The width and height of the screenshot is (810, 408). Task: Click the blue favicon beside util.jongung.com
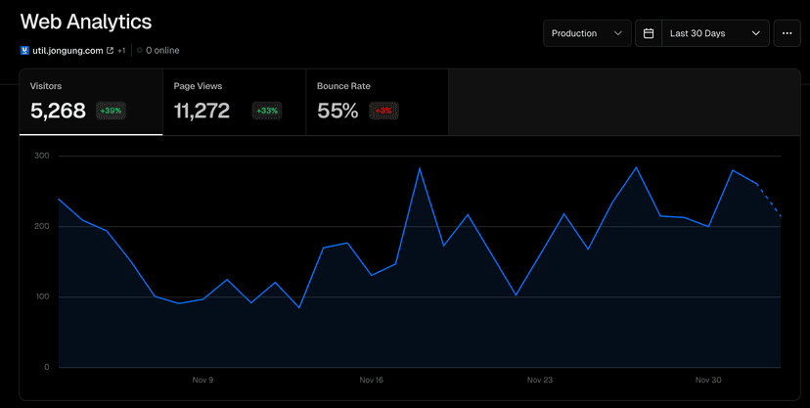[24, 50]
